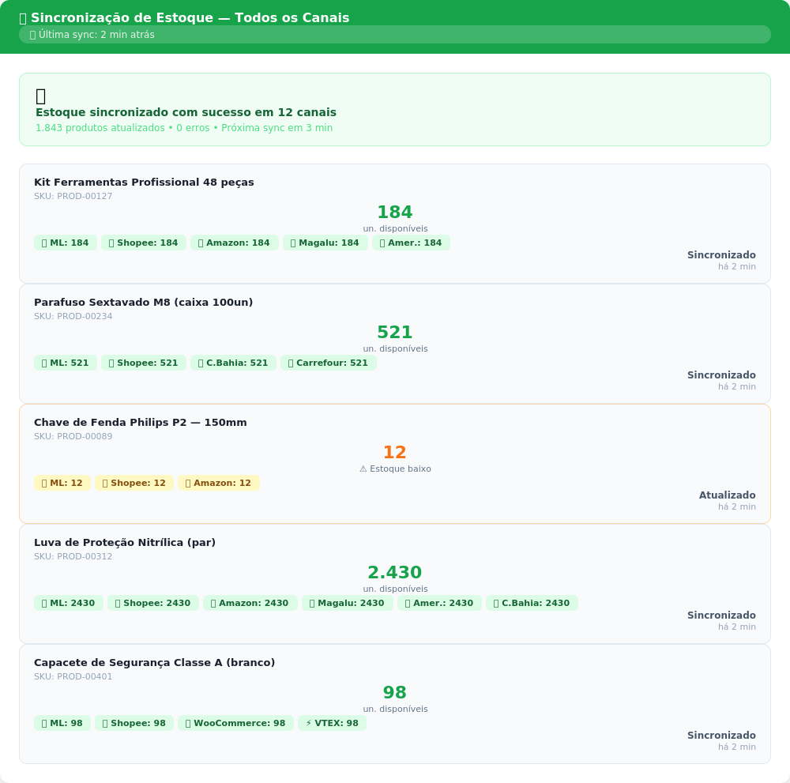Click the Carrefour: 521 channel badge

[328, 363]
